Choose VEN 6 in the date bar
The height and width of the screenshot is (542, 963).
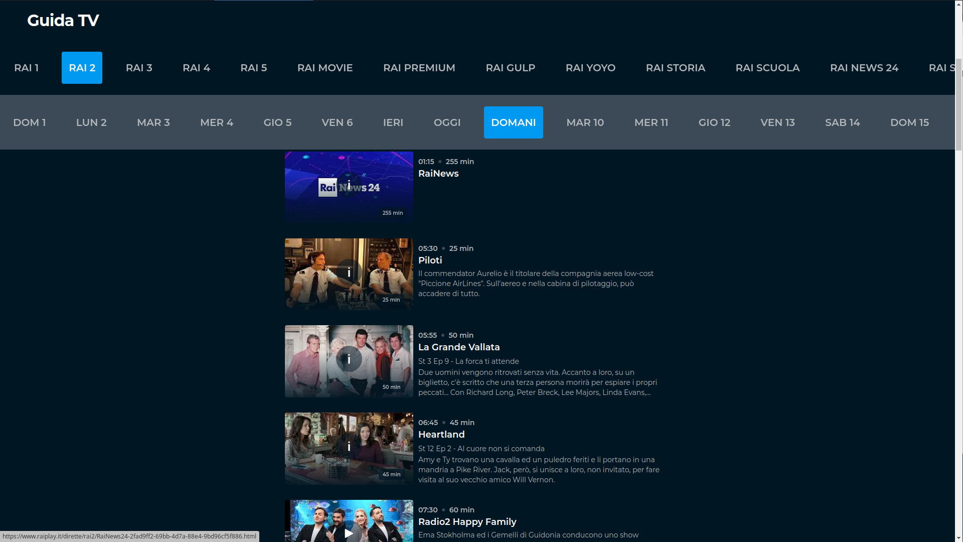click(x=337, y=122)
